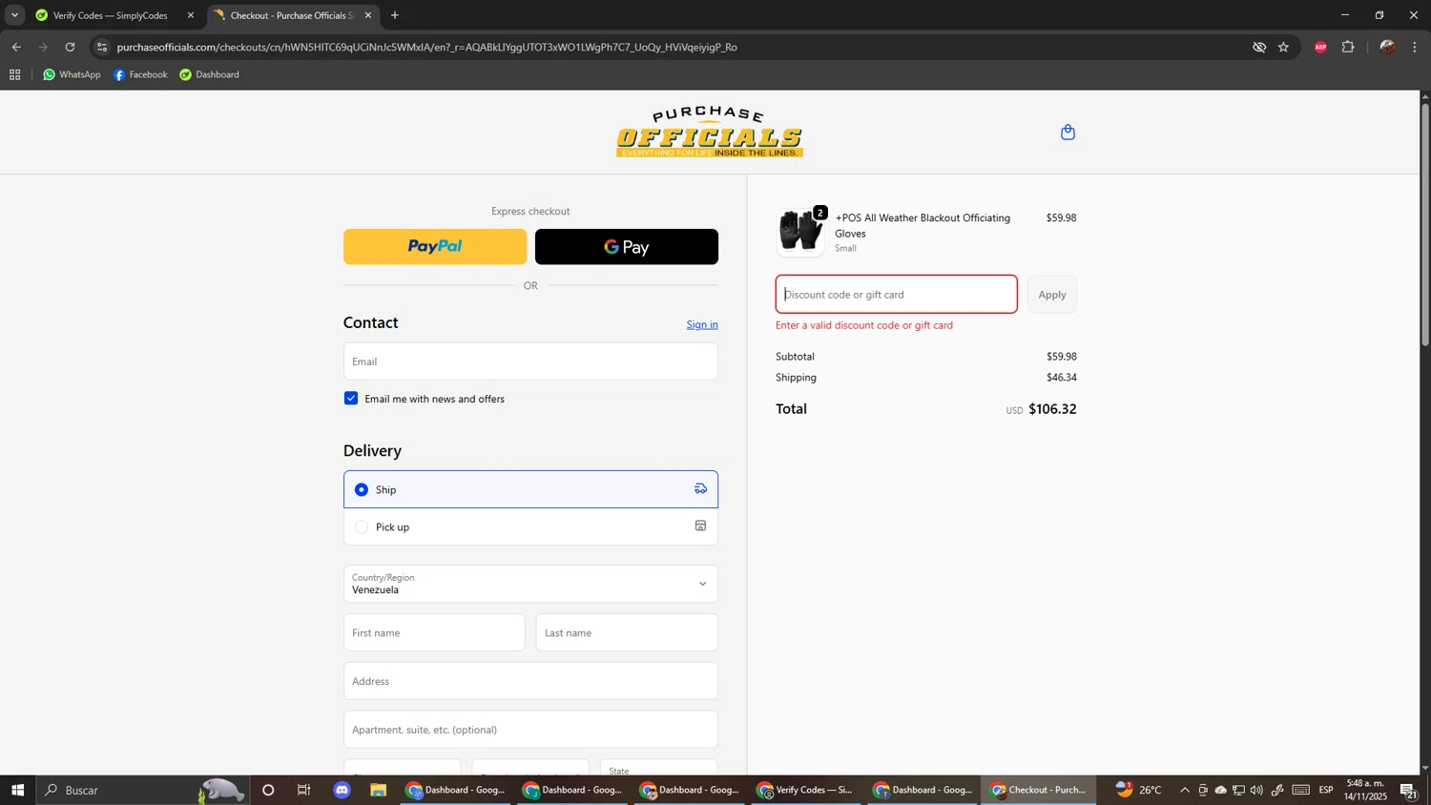Close the Checkout tab
The image size is (1431, 805).
pyautogui.click(x=368, y=15)
